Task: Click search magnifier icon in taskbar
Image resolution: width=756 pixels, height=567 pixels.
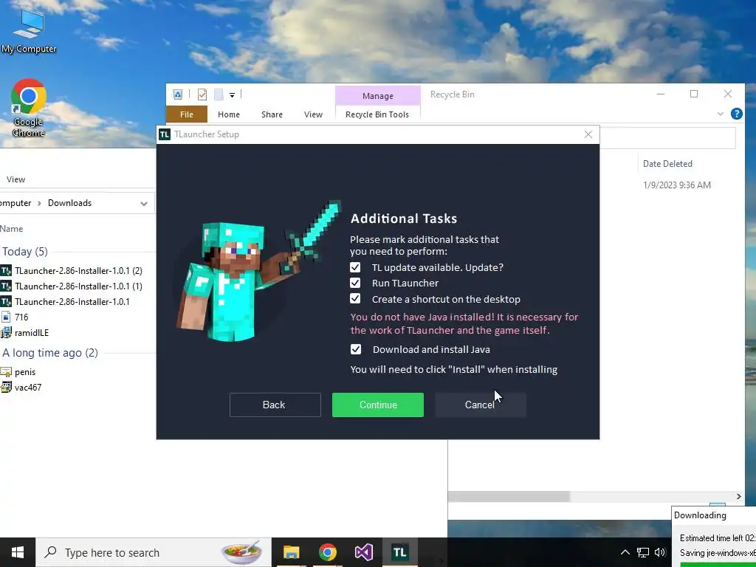Action: [x=50, y=552]
